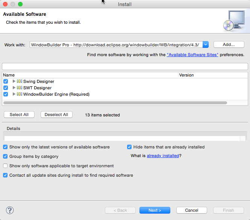Enable Show only software applicable to target environment

pos(5,166)
